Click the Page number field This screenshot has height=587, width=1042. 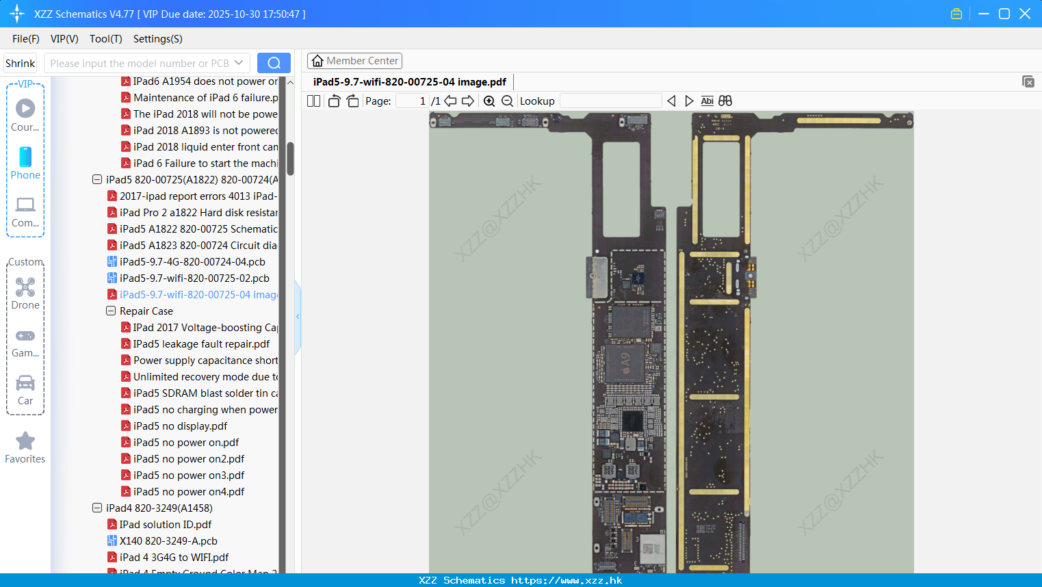point(413,101)
